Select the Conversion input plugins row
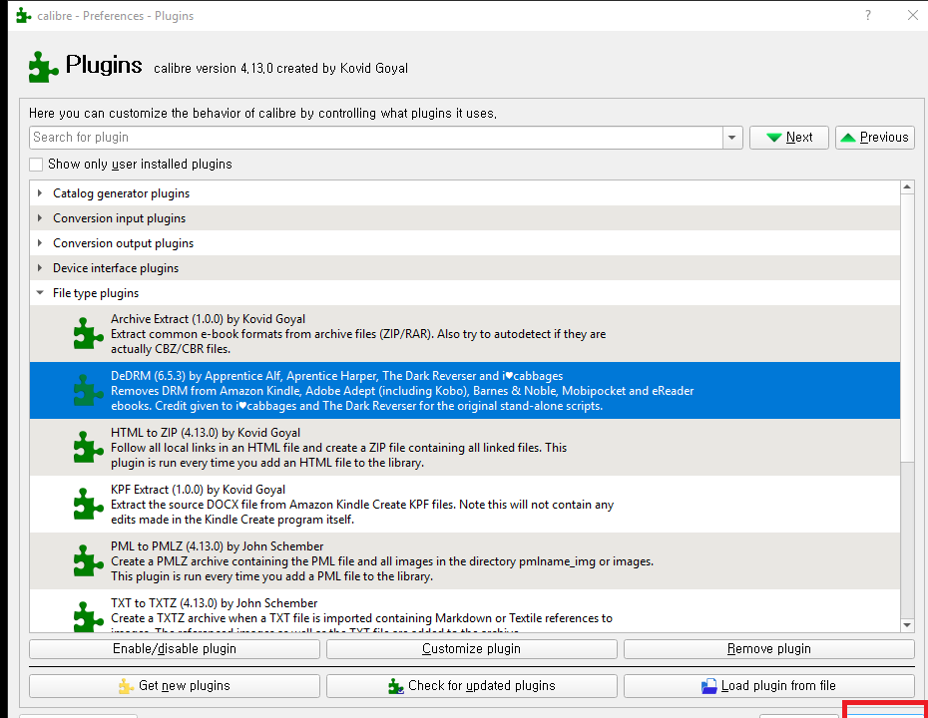The image size is (928, 718). [x=465, y=218]
